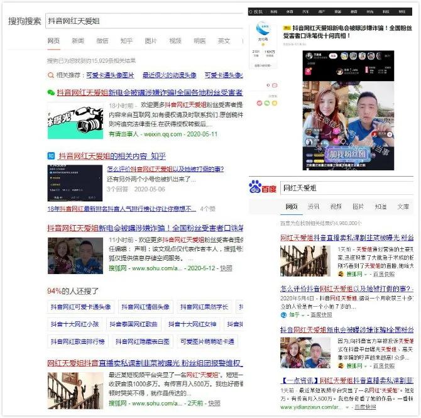The image size is (421, 418).
Task: Click the Sohu comment bubble icon
Action: pos(275,85)
